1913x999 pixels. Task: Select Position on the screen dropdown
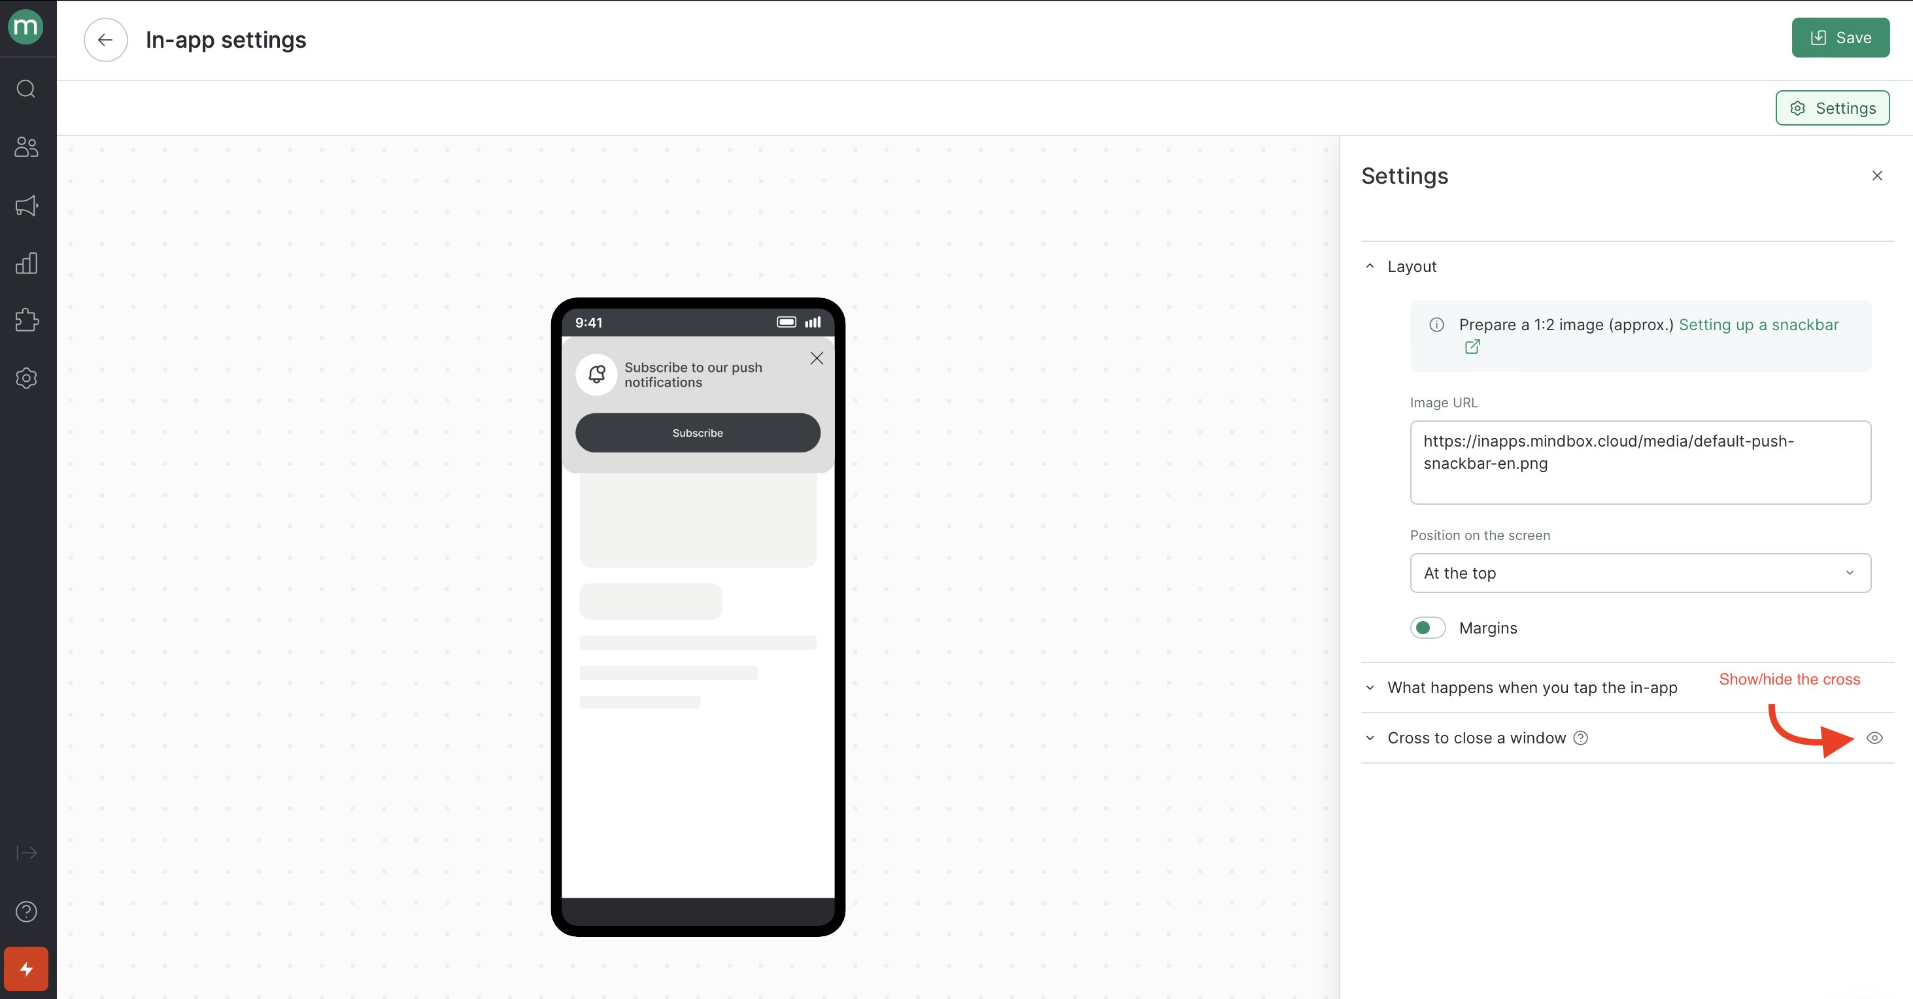[x=1638, y=573]
